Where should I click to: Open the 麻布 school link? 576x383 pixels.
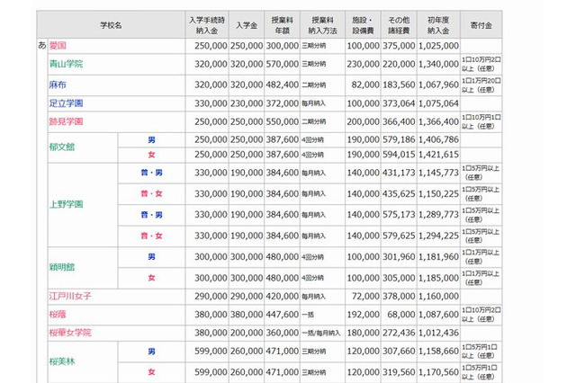(58, 85)
